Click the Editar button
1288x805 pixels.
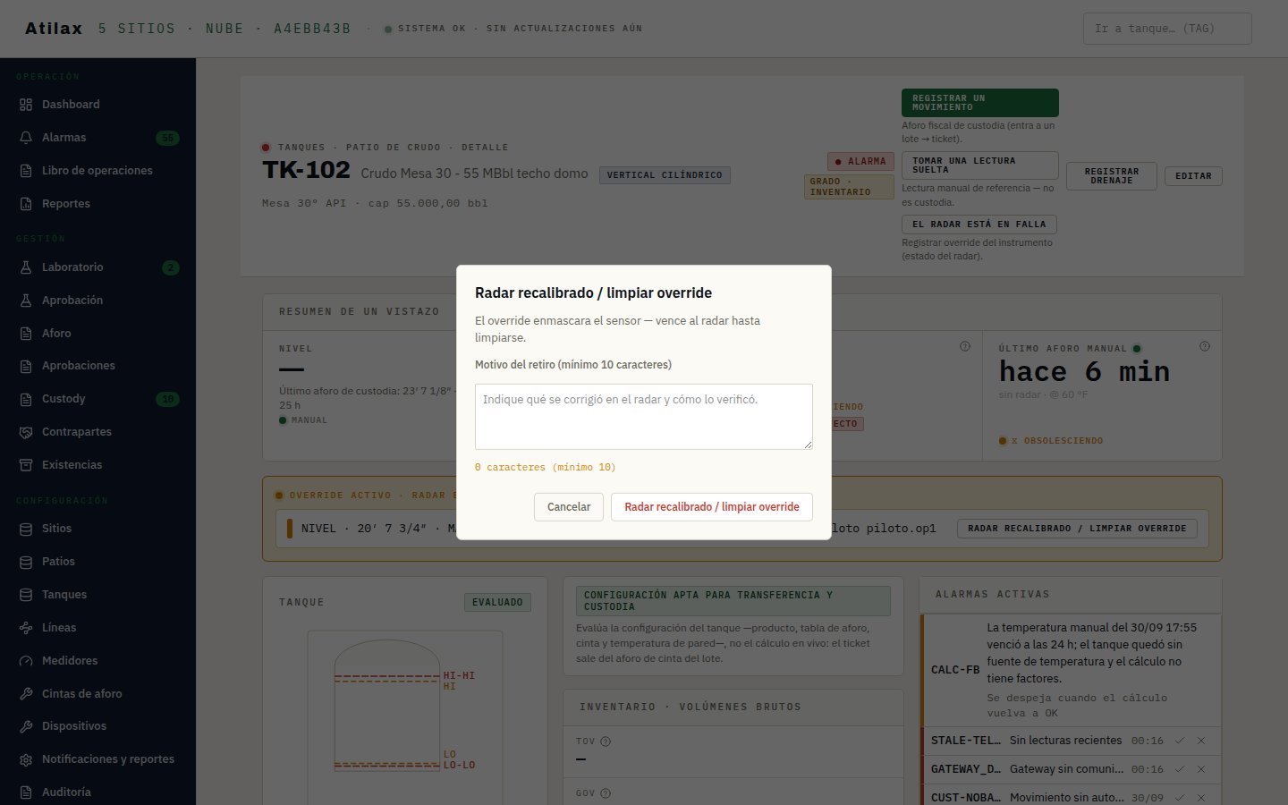pos(1193,176)
